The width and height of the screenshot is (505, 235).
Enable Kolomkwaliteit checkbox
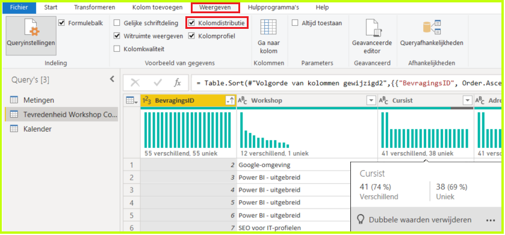tap(117, 49)
